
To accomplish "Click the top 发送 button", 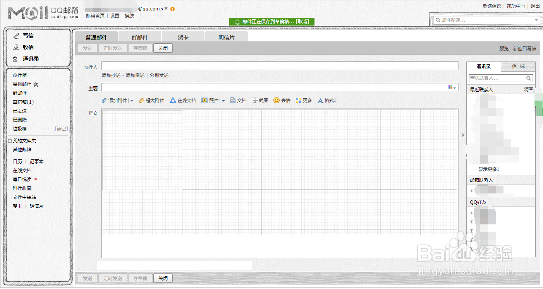I will pyautogui.click(x=88, y=48).
